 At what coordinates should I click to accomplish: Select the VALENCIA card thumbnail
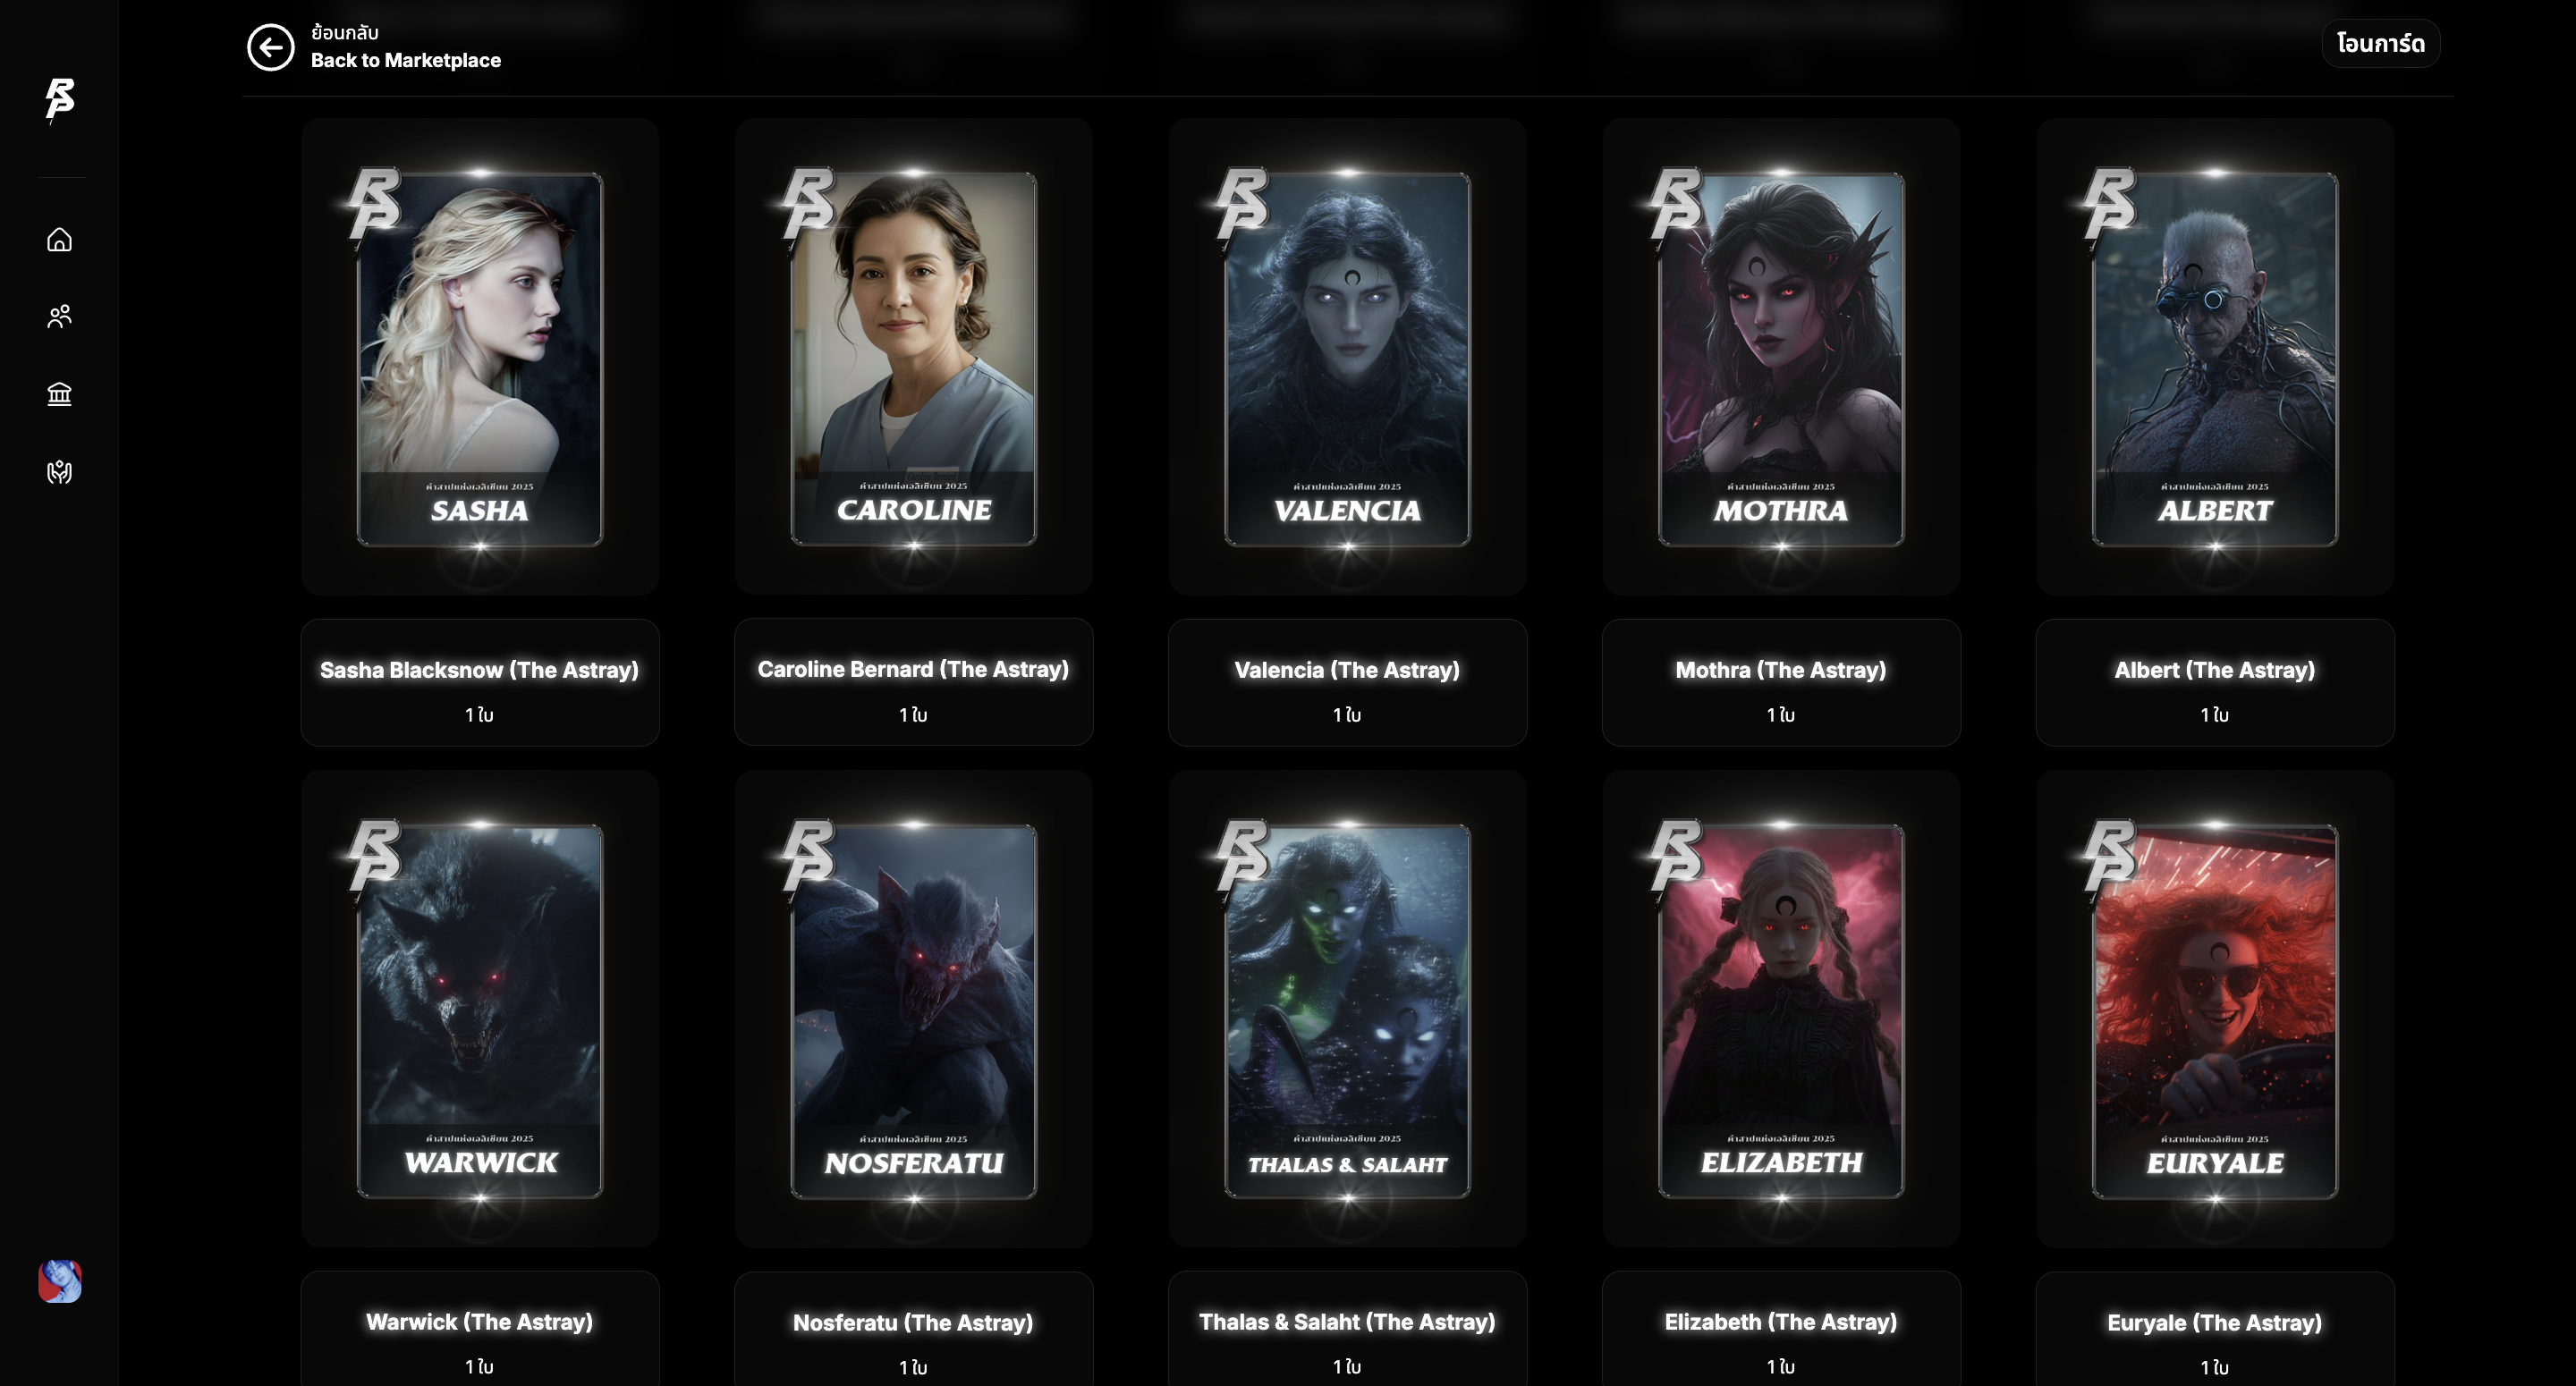point(1348,357)
